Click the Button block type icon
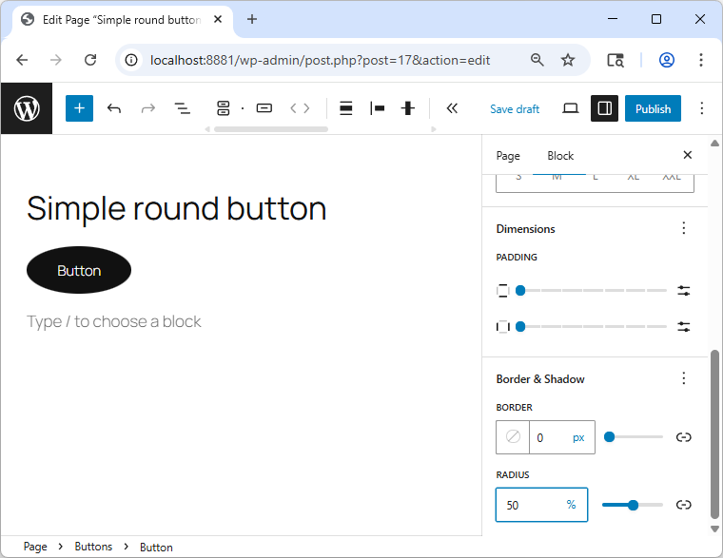This screenshot has width=723, height=558. click(x=264, y=108)
